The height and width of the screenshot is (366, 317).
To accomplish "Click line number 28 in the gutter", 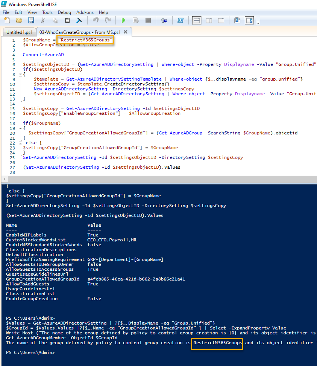I will [12, 172].
